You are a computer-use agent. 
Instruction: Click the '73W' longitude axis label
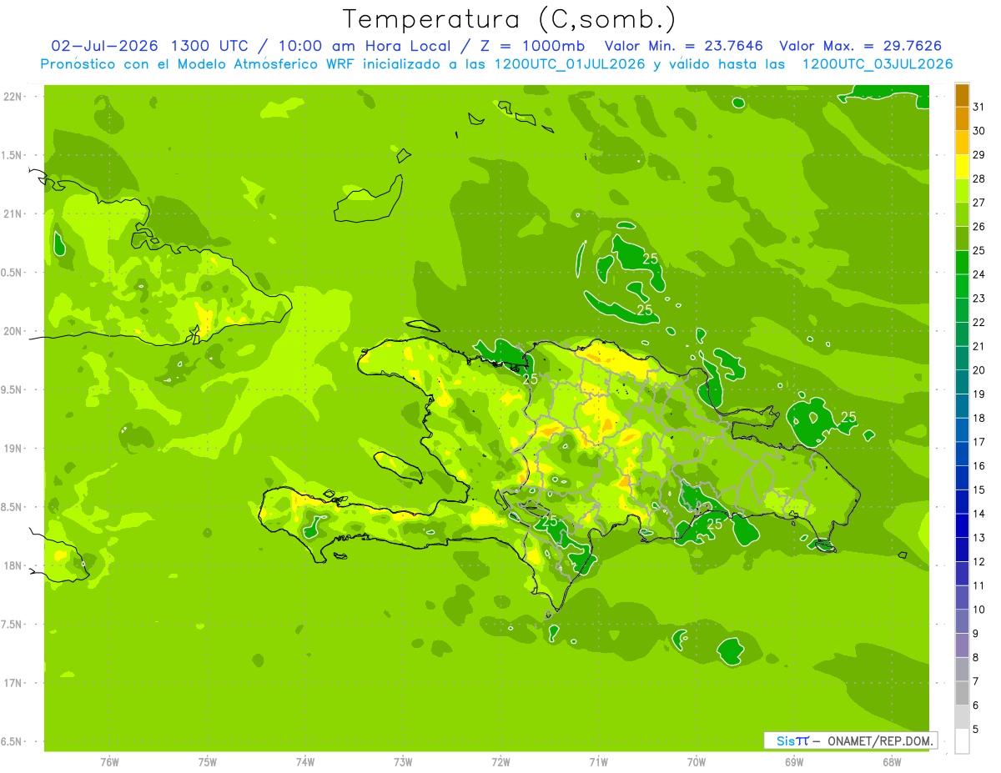tap(403, 762)
